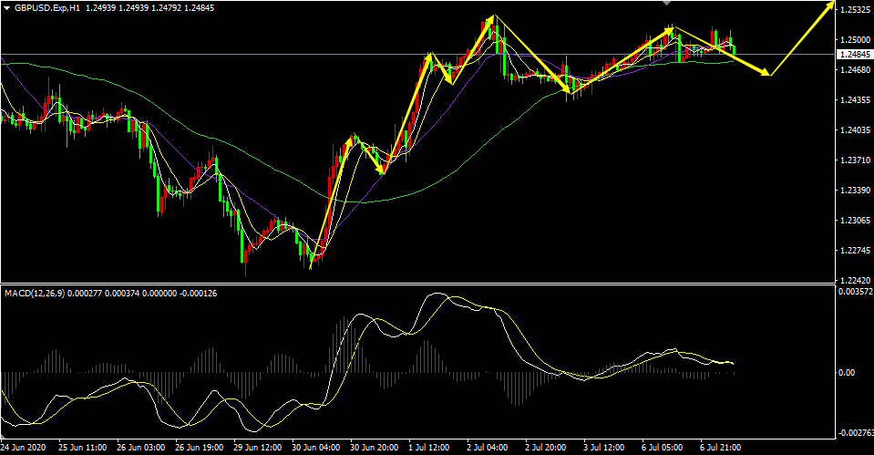This screenshot has width=874, height=455.
Task: Click 1.24355 on the price axis
Action: (855, 99)
